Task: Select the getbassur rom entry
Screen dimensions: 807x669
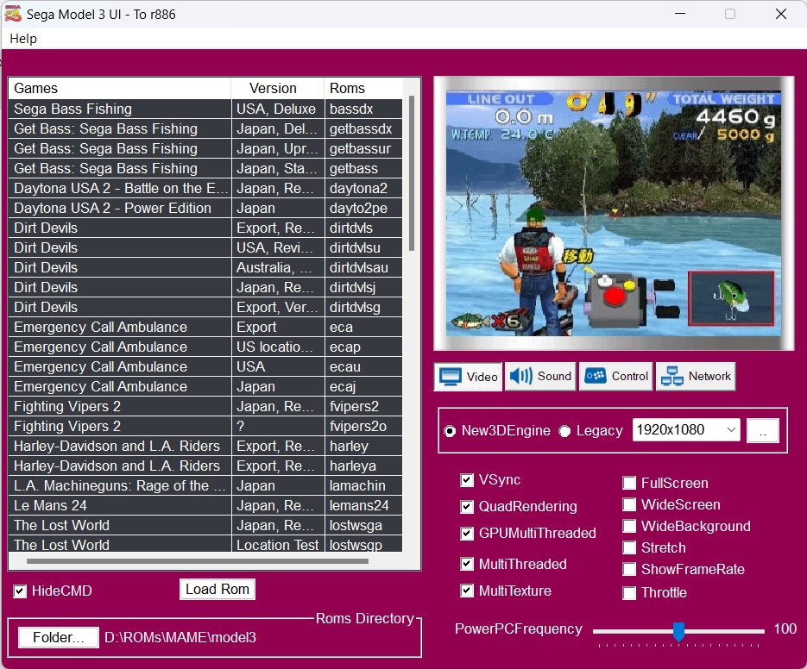Action: [x=205, y=148]
